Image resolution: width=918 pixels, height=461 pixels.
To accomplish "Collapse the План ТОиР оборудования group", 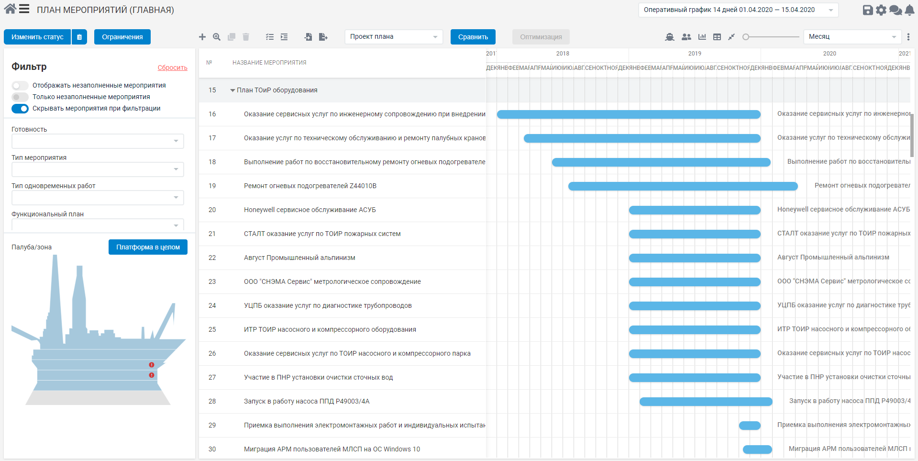I will click(232, 90).
